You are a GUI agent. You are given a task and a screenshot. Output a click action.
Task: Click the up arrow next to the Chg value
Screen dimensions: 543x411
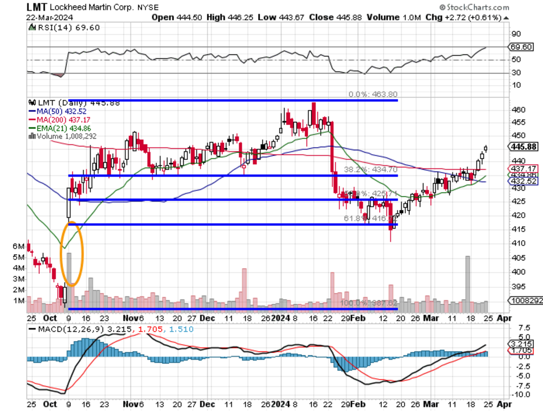(x=505, y=17)
